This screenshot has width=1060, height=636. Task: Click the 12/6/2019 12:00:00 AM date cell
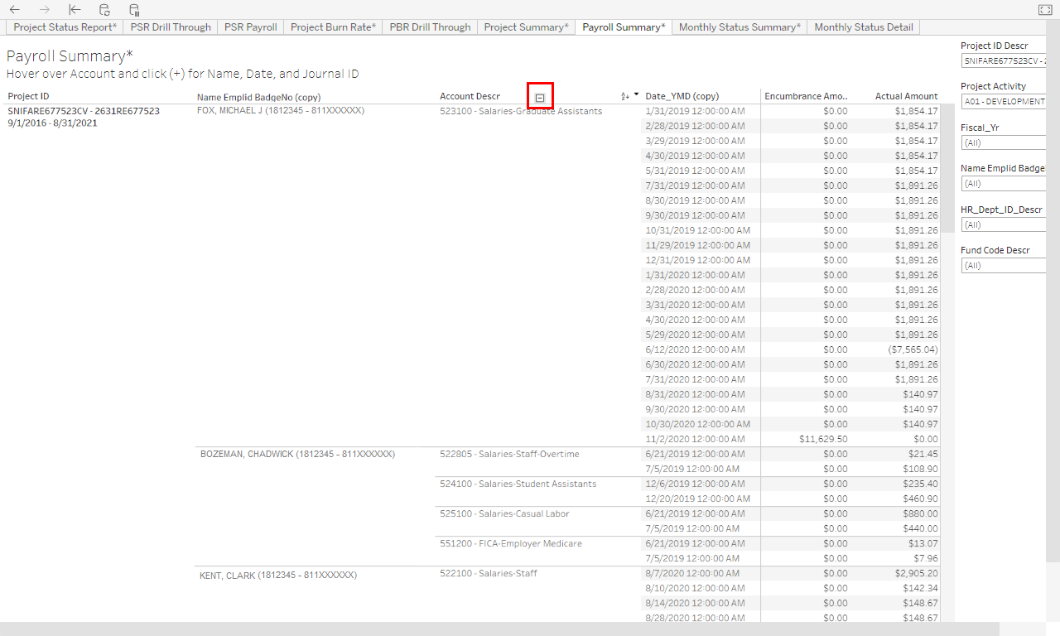click(x=695, y=484)
